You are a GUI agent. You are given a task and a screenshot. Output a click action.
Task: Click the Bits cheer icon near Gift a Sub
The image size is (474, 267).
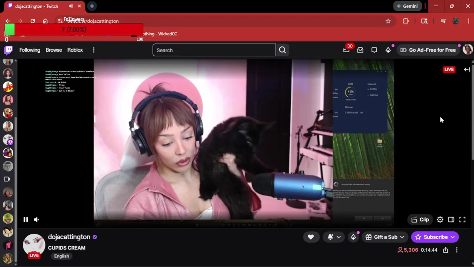[x=353, y=237]
